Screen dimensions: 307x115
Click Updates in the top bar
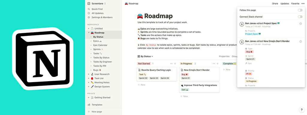285,4
